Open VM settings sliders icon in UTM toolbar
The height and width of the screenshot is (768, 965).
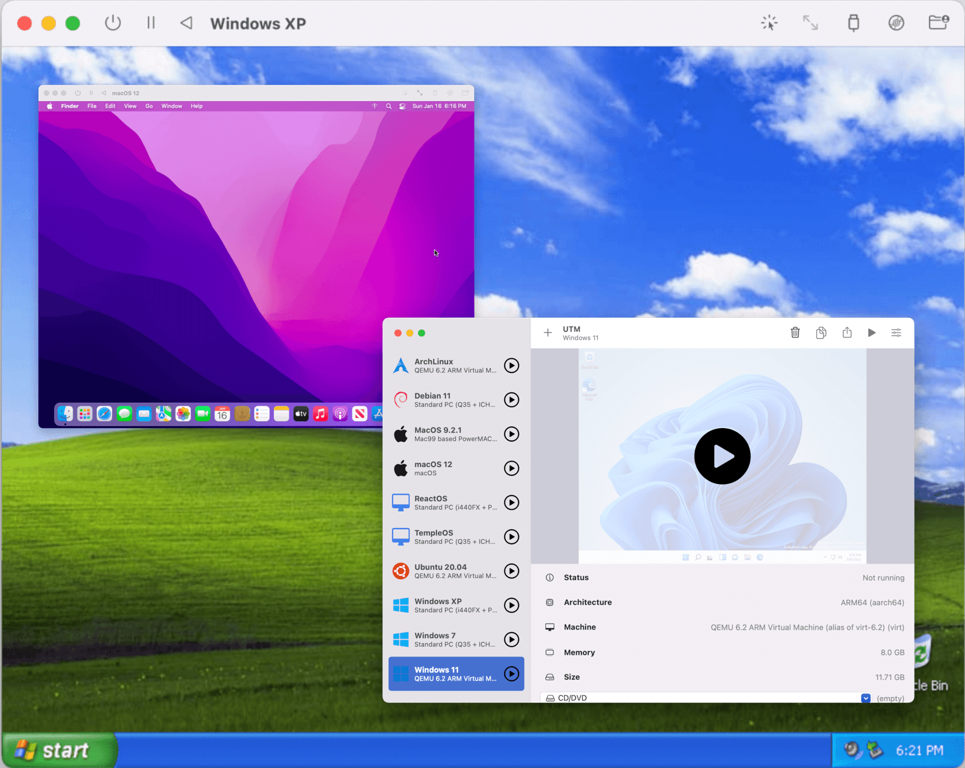click(x=896, y=333)
